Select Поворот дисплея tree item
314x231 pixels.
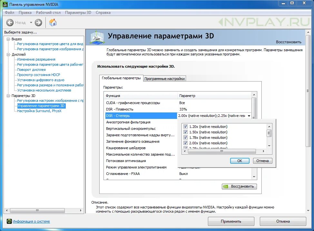coord(32,70)
